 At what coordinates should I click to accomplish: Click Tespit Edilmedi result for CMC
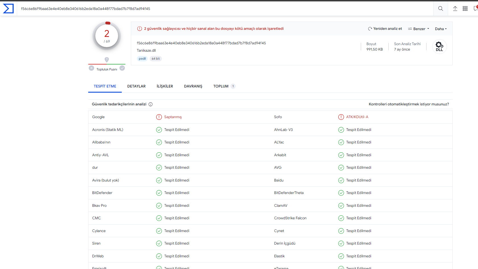pyautogui.click(x=177, y=218)
